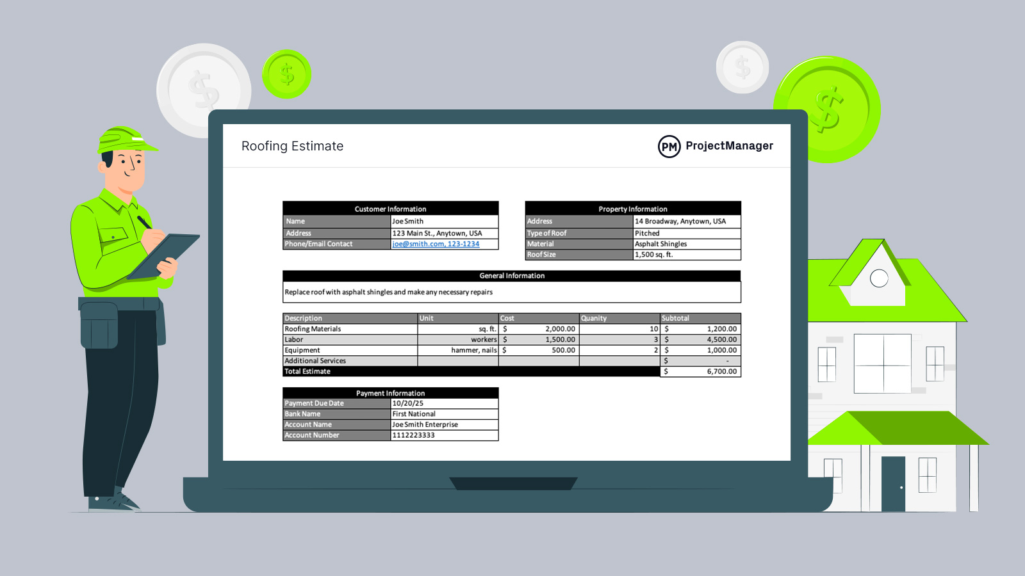The height and width of the screenshot is (576, 1025).
Task: Click the small white dollar coin
Action: [x=742, y=67]
